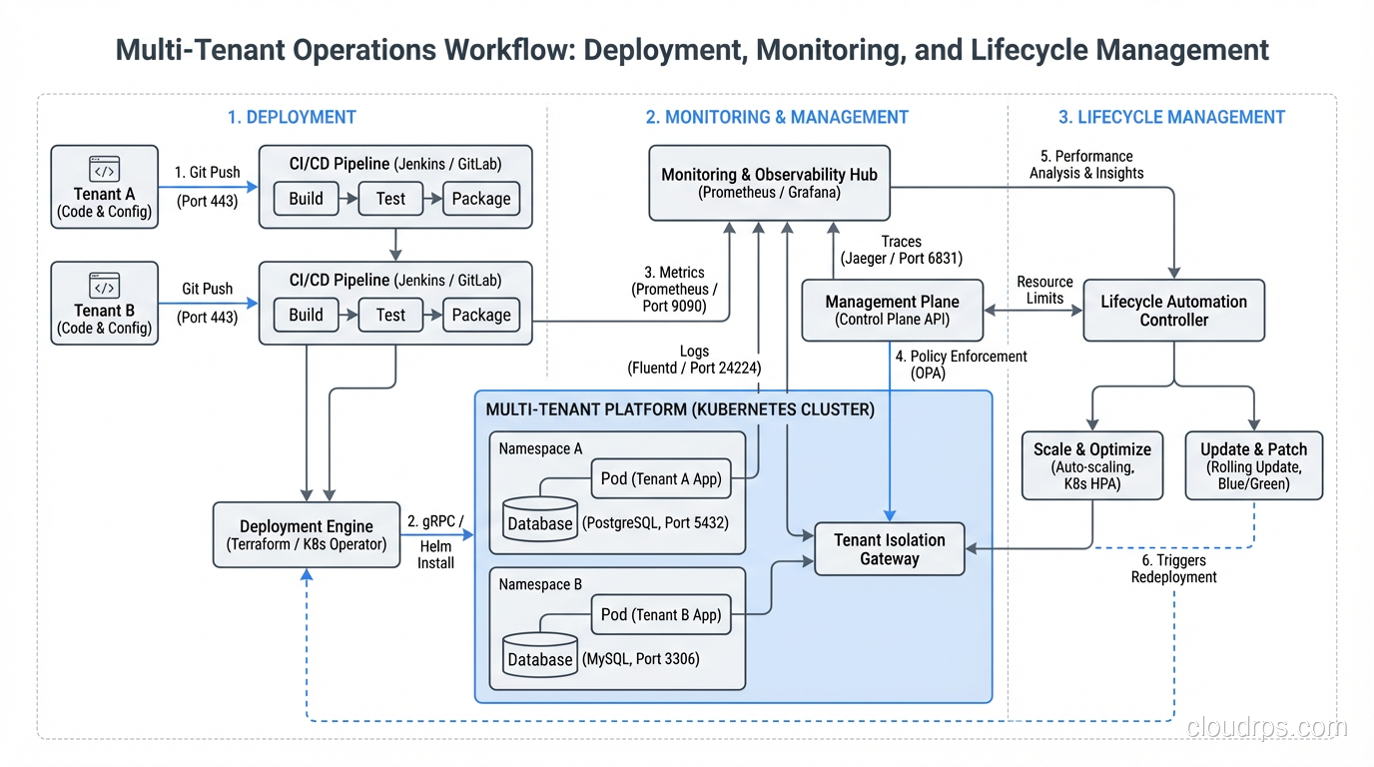Click the Lifecycle Automation Controller box
The image size is (1374, 767).
pos(1173,311)
